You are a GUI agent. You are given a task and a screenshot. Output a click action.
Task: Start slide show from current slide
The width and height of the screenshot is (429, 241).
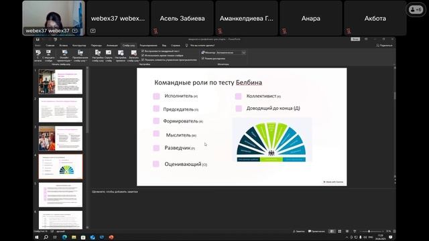[x=48, y=56]
